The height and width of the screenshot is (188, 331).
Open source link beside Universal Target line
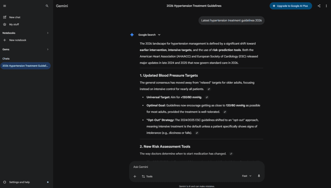(x=207, y=97)
